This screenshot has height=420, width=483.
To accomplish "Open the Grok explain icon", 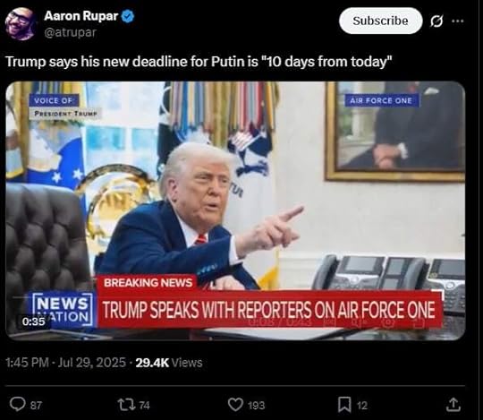I will point(436,21).
